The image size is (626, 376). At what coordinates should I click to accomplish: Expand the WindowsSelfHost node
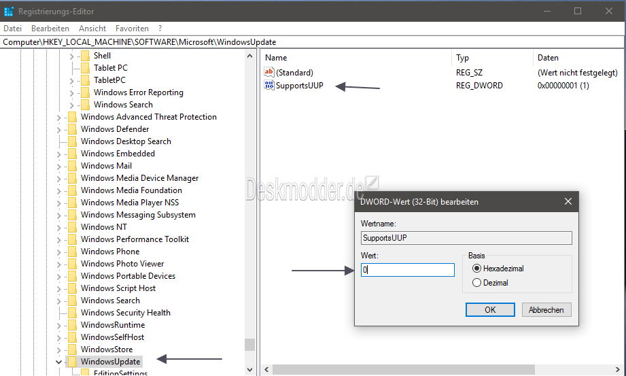58,338
